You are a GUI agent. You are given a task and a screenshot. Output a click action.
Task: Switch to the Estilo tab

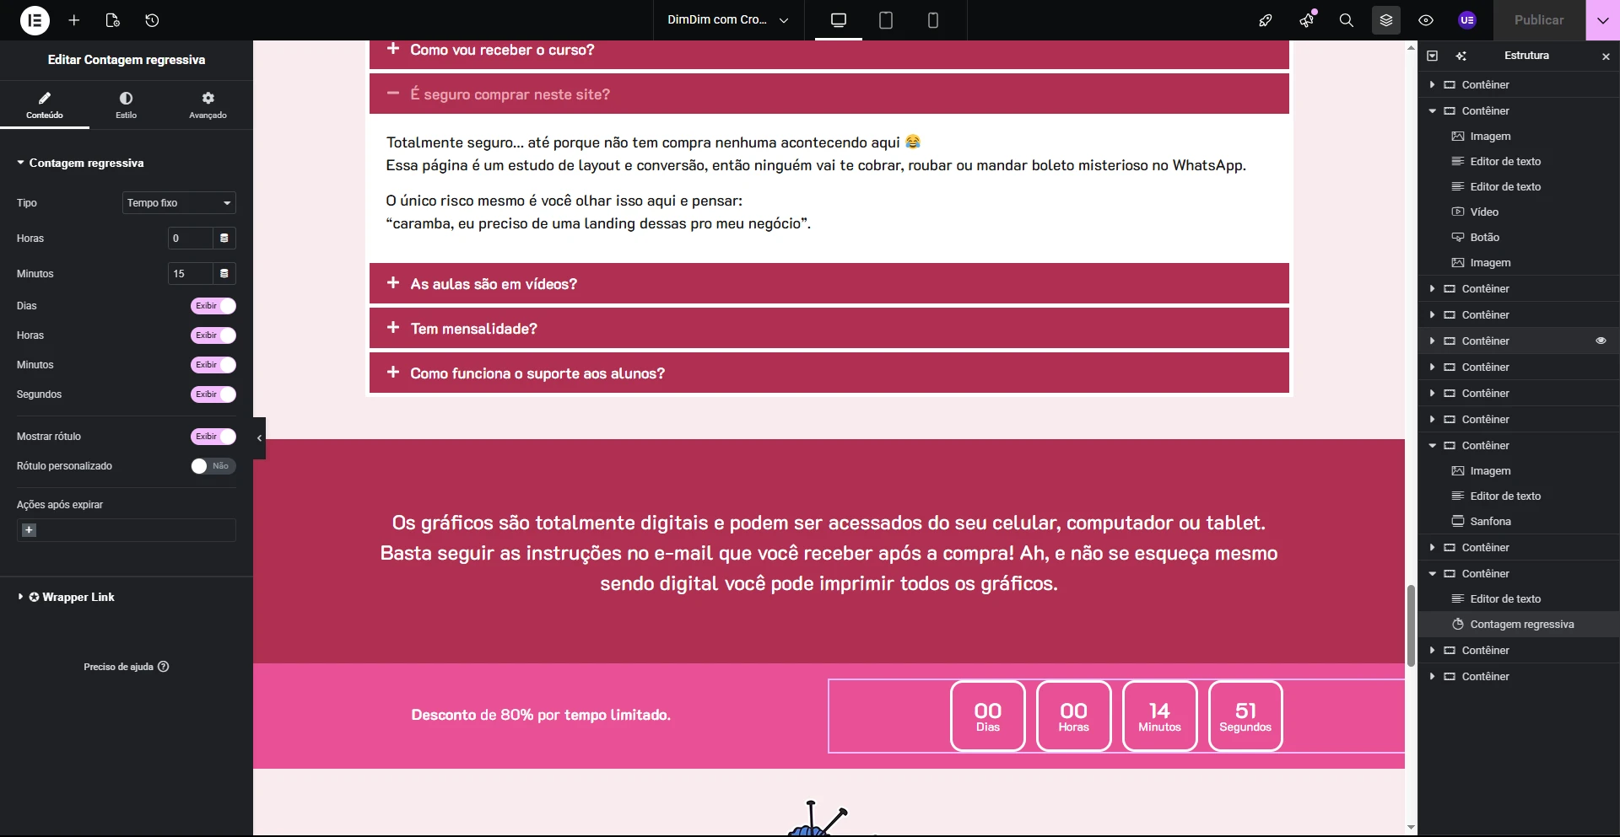126,105
